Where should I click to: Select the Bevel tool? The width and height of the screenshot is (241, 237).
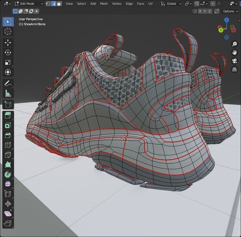click(x=8, y=135)
